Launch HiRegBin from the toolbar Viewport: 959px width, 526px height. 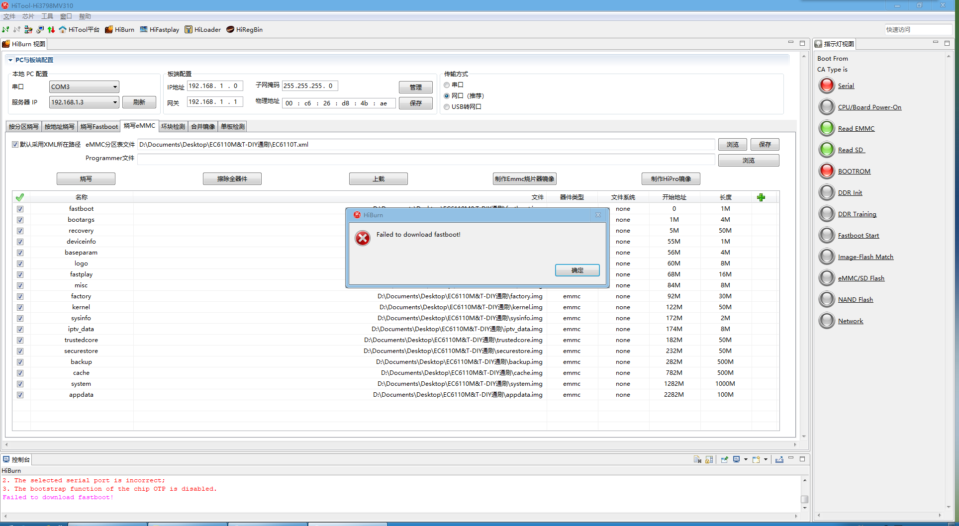point(245,29)
